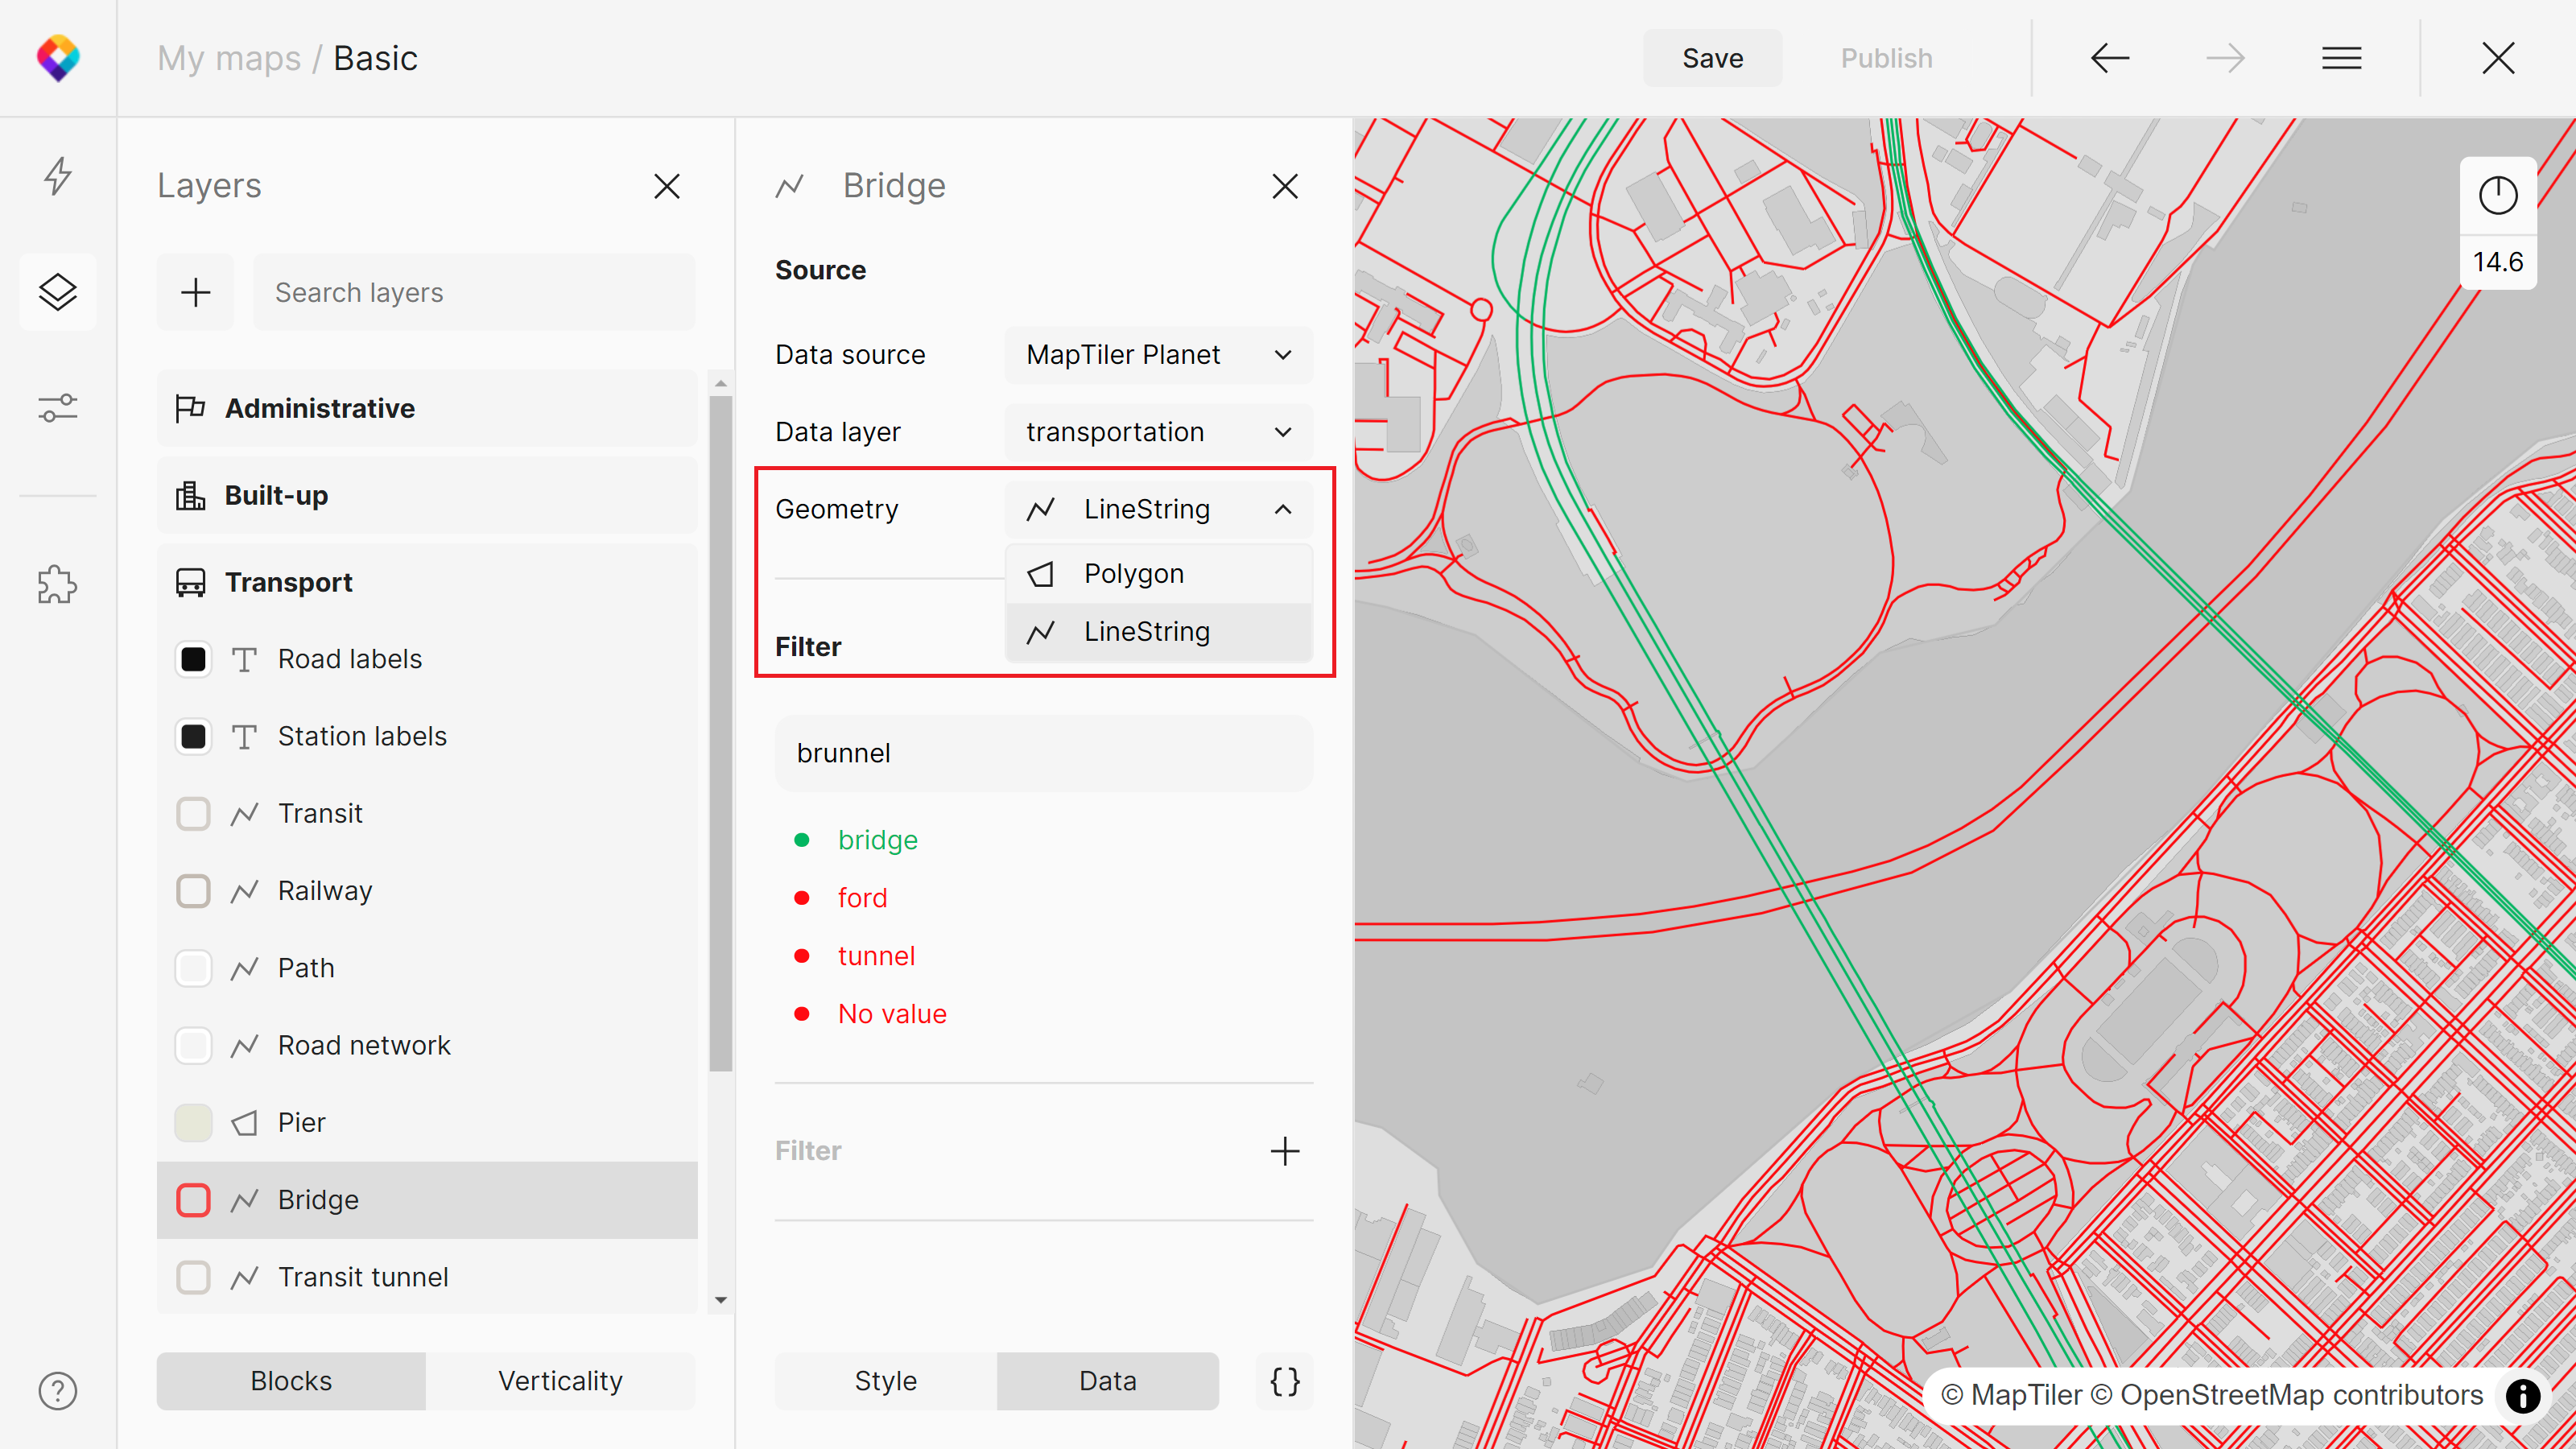2576x1449 pixels.
Task: Click the puzzle piece icon in sidebar
Action: point(59,584)
